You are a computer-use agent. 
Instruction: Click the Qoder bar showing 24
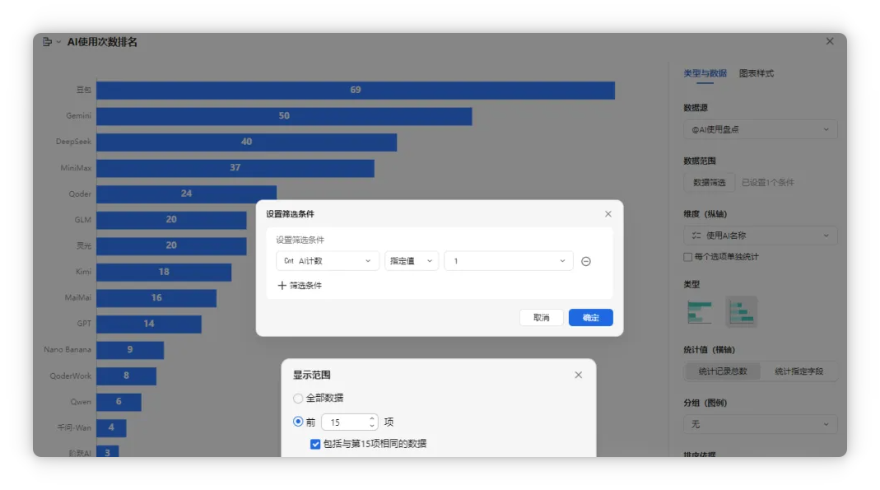(186, 194)
